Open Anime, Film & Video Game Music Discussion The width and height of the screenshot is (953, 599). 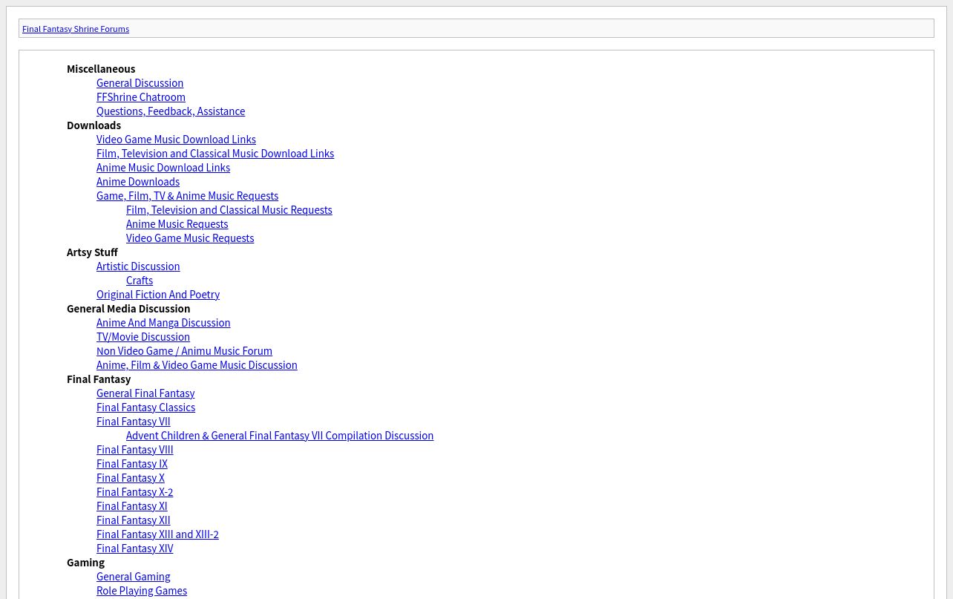pyautogui.click(x=197, y=365)
